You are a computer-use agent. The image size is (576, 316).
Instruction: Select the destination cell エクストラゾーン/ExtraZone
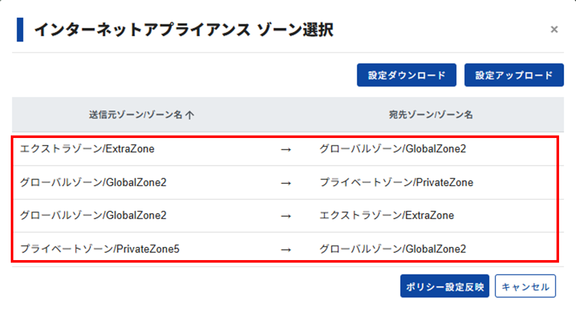(x=387, y=216)
